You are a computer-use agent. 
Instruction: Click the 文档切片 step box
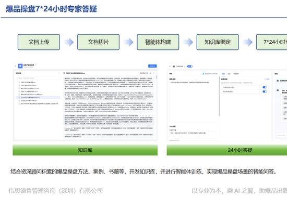coord(99,42)
